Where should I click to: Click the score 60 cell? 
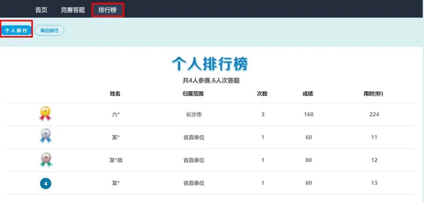point(309,137)
